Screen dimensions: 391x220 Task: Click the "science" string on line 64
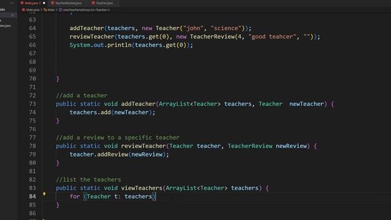coord(226,28)
